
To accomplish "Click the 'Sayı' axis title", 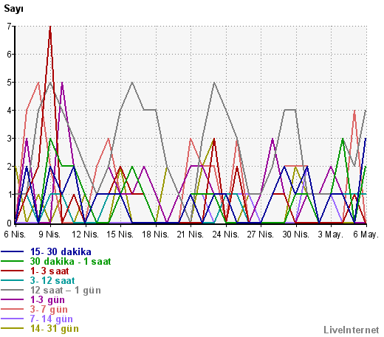I will (x=13, y=9).
